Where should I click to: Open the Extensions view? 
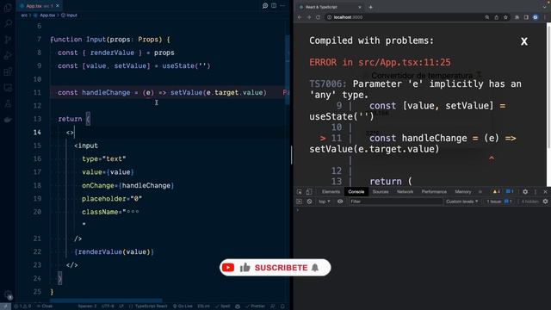point(8,71)
